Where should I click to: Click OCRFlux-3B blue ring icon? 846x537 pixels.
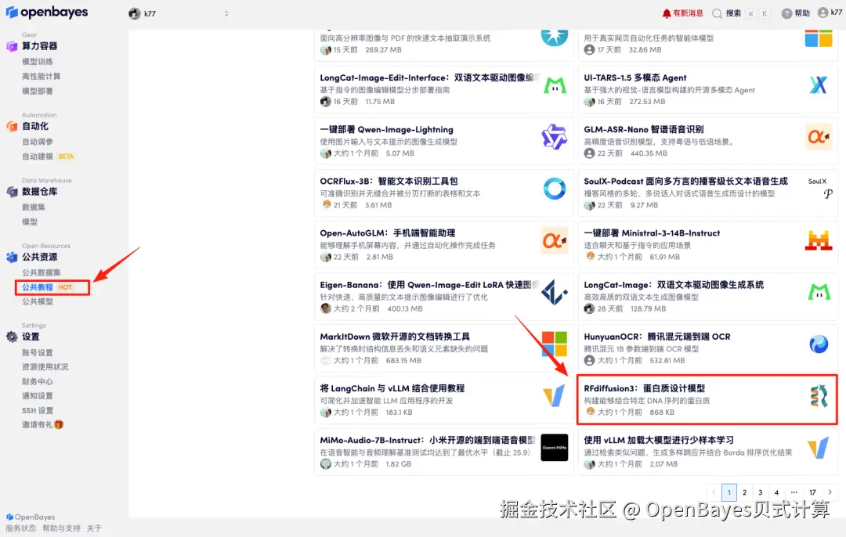(554, 189)
